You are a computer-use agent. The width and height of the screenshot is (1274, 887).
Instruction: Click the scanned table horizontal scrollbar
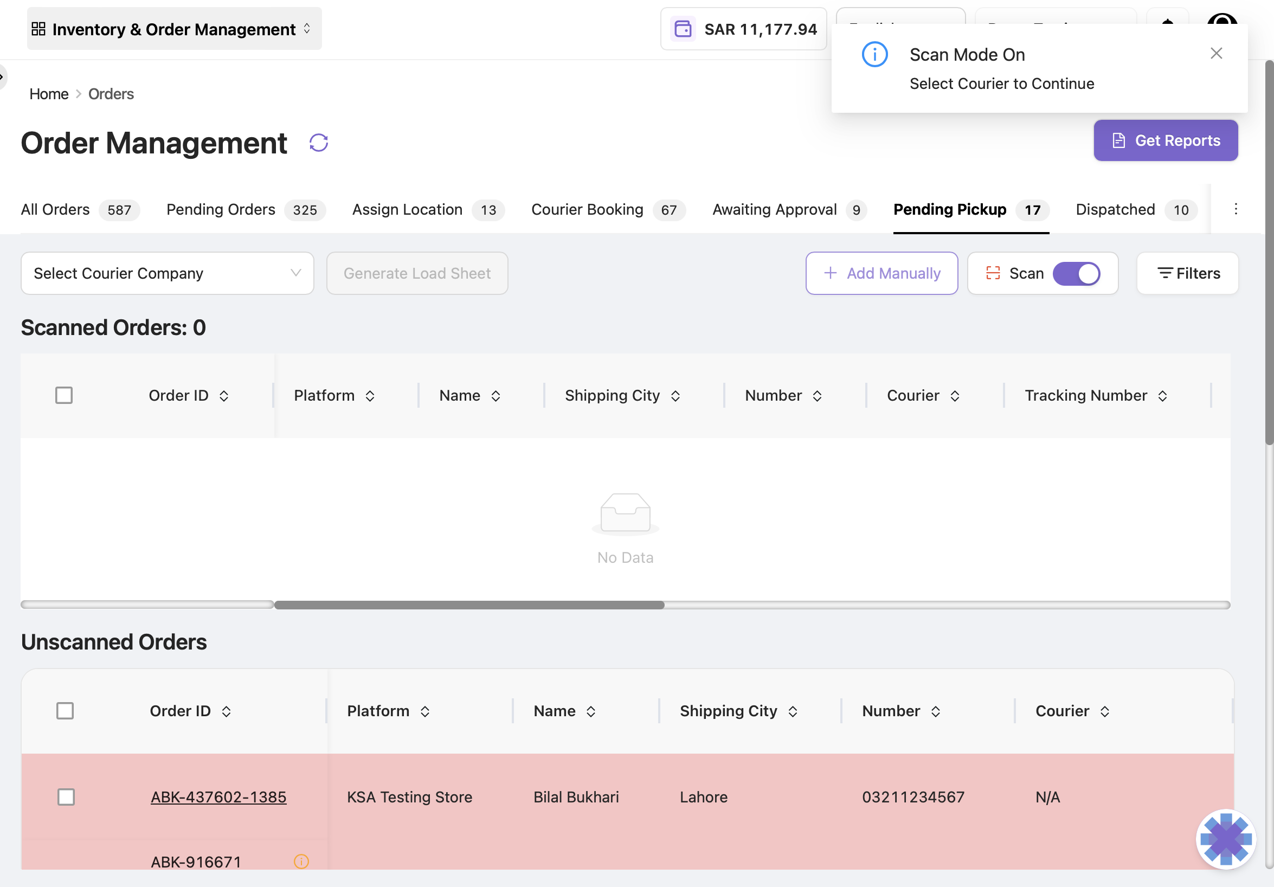click(x=469, y=605)
